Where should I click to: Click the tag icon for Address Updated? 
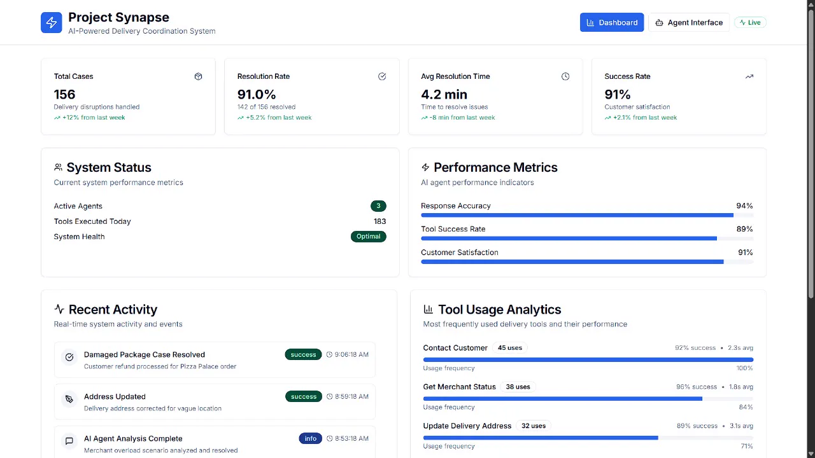(69, 399)
